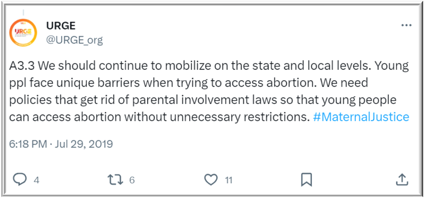Open the URGE display name link
This screenshot has height=198, width=424.
[x=61, y=26]
